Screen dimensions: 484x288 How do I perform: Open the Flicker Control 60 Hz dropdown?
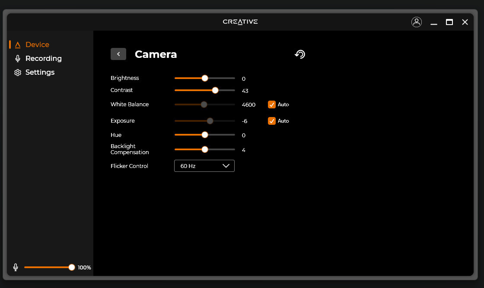(x=204, y=166)
